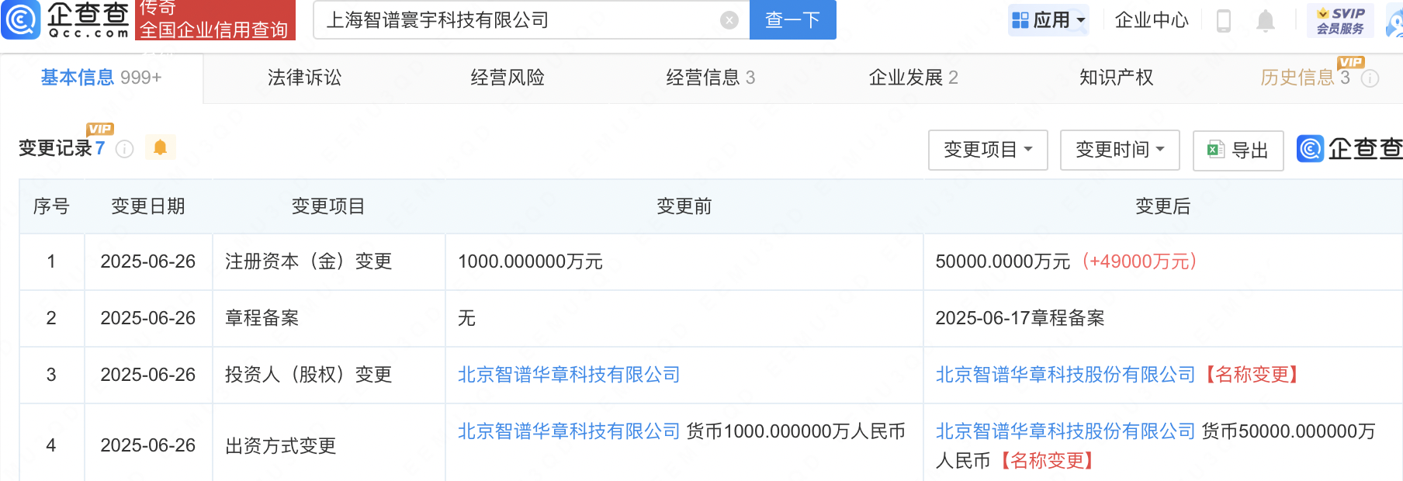Viewport: 1403px width, 481px height.
Task: Click the (+49000万元) increase label
Action: tap(1139, 261)
